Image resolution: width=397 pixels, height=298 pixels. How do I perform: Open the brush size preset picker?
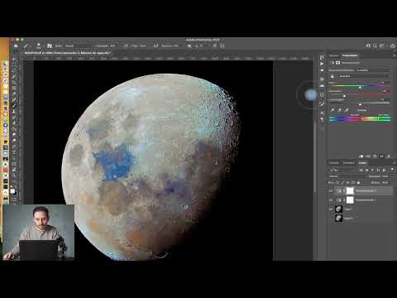coord(39,46)
